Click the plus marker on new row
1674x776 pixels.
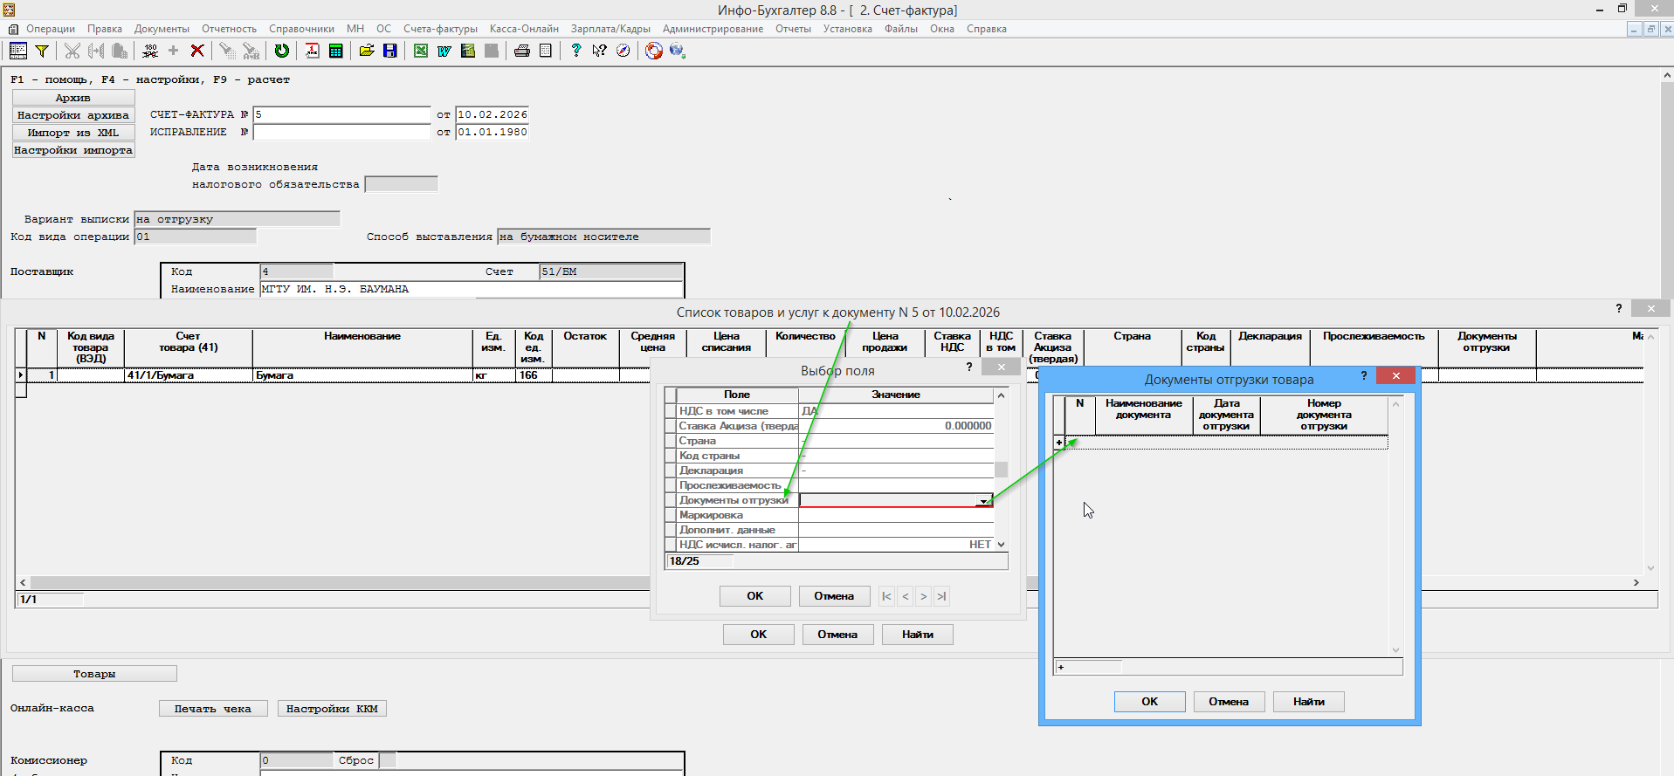[1059, 443]
